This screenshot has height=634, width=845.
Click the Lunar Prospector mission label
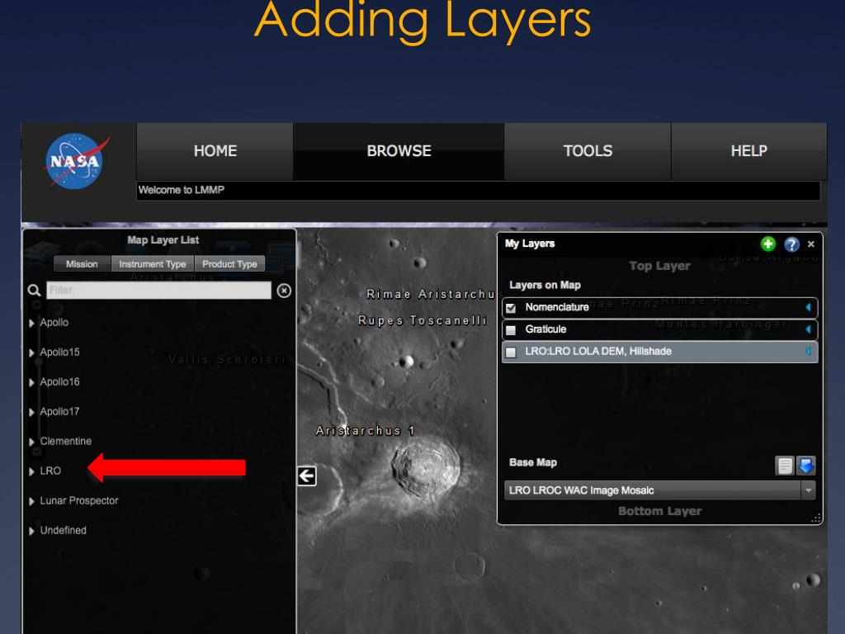tap(79, 500)
